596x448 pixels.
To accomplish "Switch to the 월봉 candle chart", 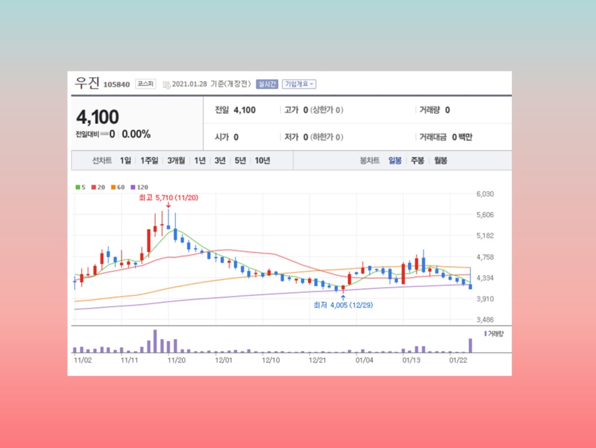I will click(440, 161).
